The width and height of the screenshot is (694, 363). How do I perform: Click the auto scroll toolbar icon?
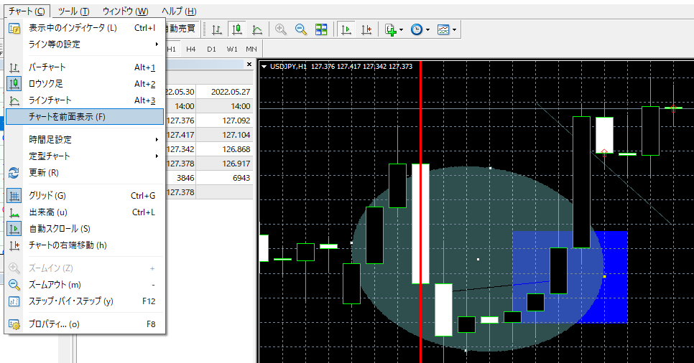click(x=346, y=29)
